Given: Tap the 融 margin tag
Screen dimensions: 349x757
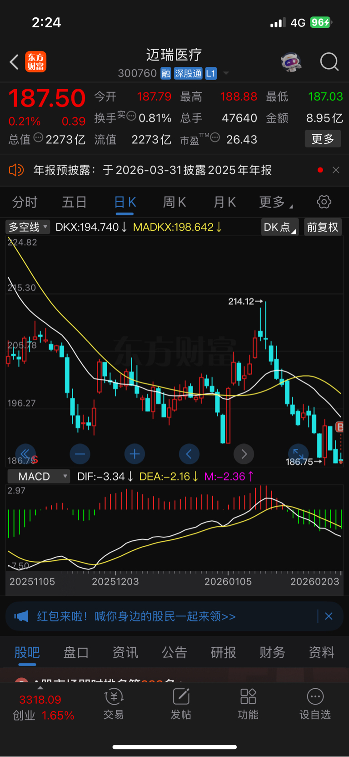Looking at the screenshot, I should tap(166, 73).
